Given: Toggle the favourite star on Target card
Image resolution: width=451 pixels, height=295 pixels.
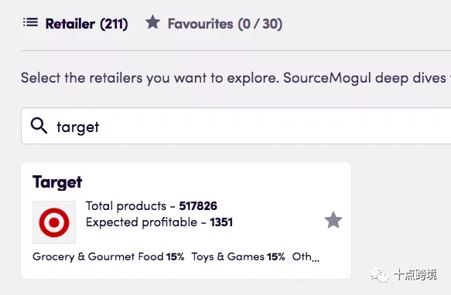Looking at the screenshot, I should (333, 220).
